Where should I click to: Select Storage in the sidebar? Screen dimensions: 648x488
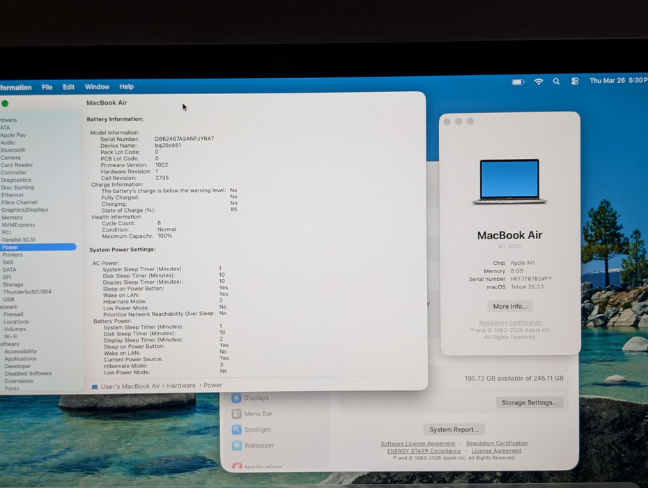[13, 284]
